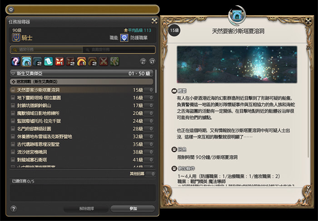Screen dimensions: 318x221
Task: Open the gear settings icon
Action: (11, 10)
